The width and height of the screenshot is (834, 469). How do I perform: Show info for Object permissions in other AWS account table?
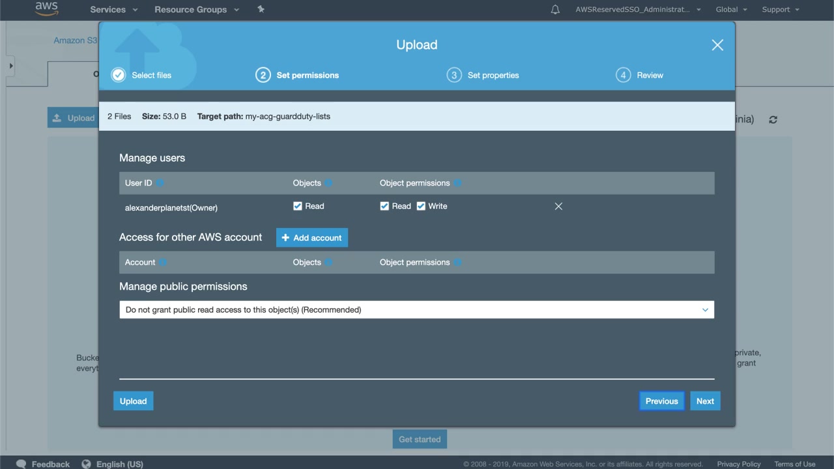[457, 263]
